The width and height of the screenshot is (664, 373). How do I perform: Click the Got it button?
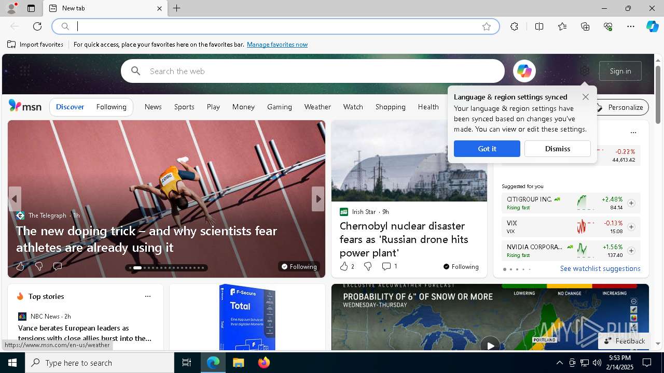tap(487, 149)
